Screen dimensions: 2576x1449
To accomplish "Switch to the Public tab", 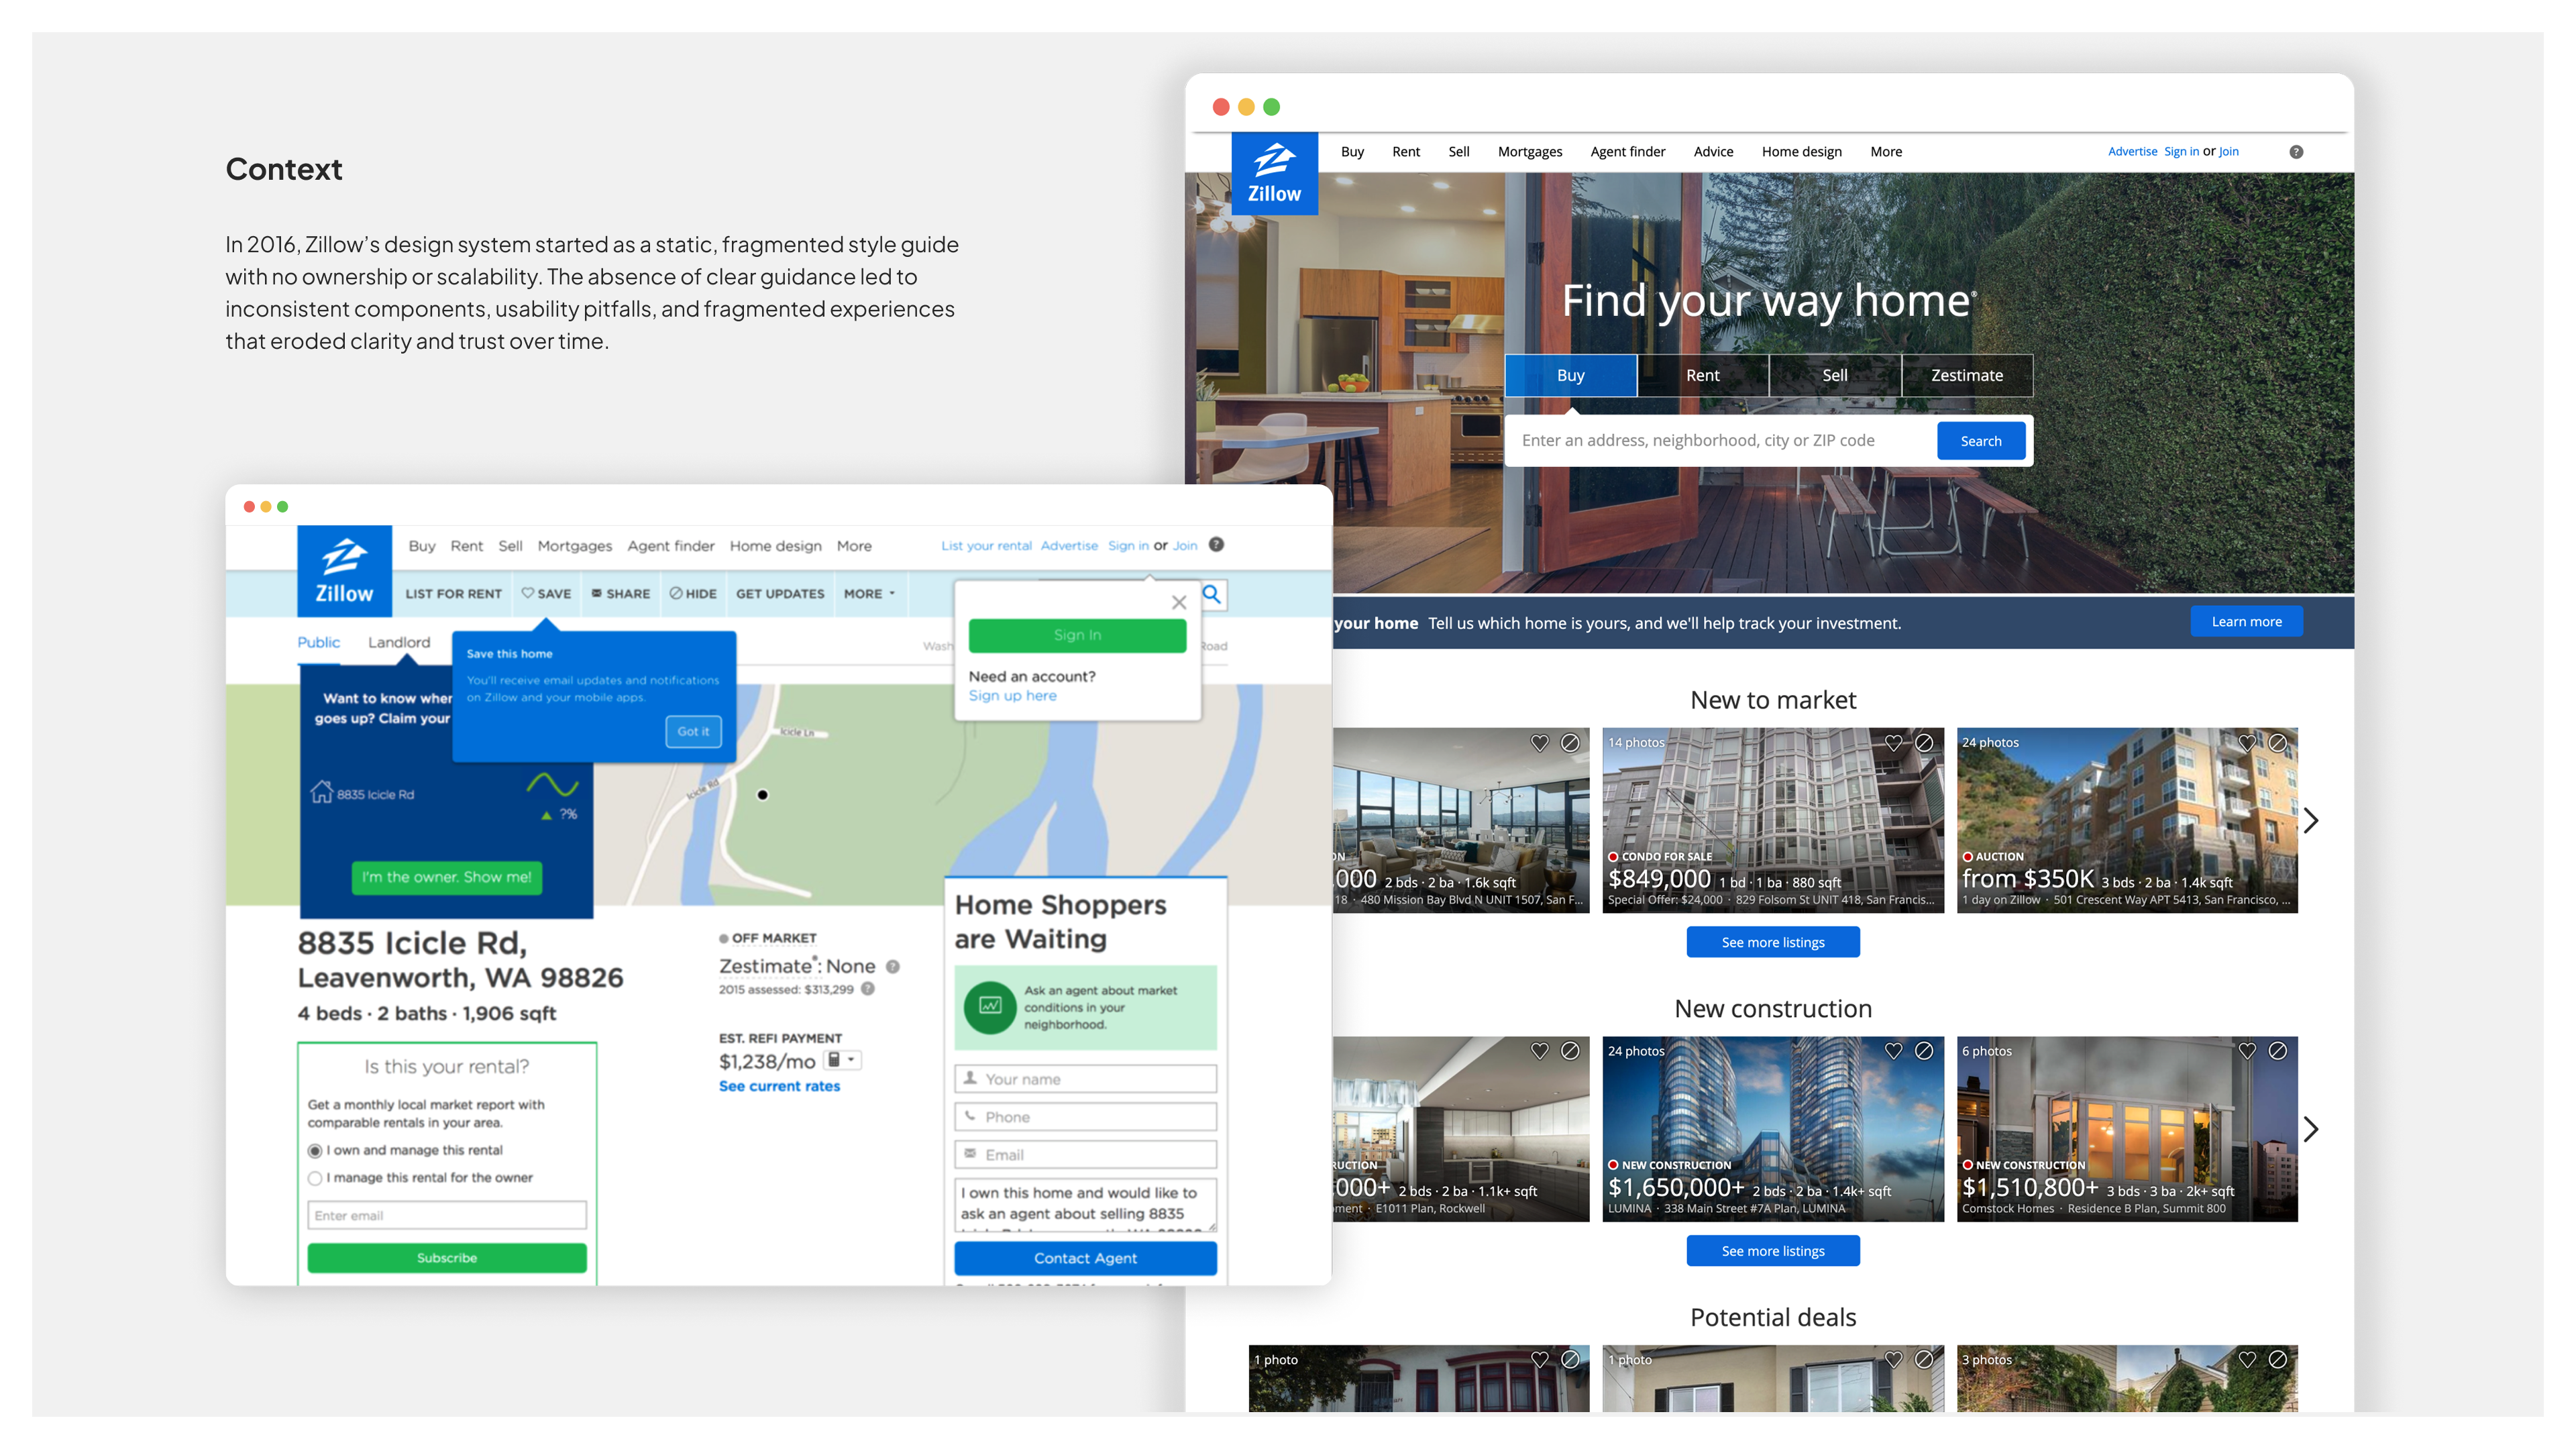I will point(318,642).
